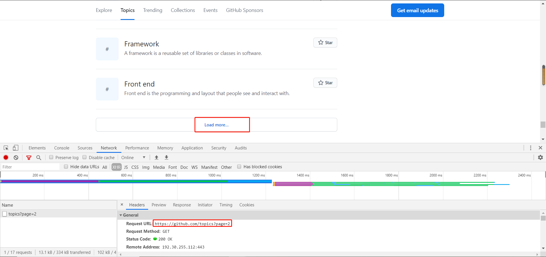Open network search magnifier icon
546x257 pixels.
point(39,157)
